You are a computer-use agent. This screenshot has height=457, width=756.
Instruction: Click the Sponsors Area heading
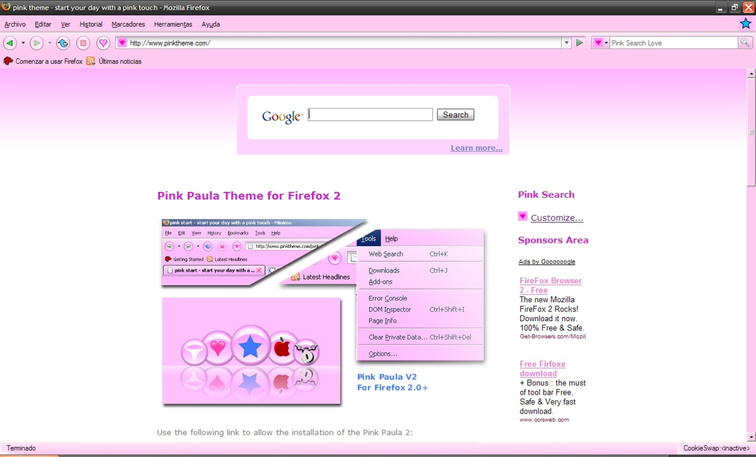(553, 240)
